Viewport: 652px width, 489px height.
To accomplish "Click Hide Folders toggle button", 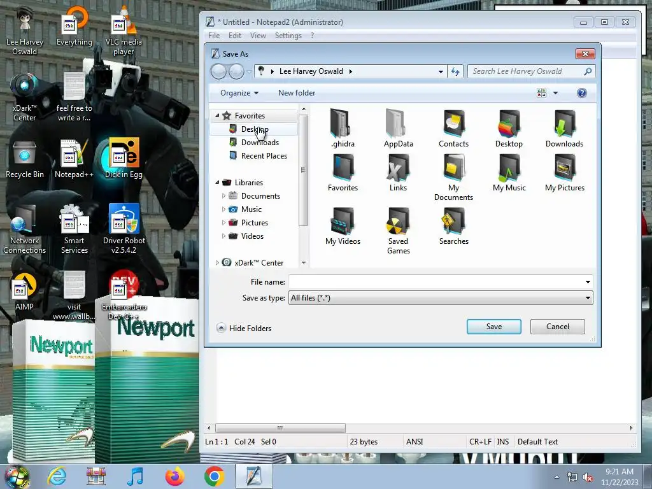I will [244, 328].
